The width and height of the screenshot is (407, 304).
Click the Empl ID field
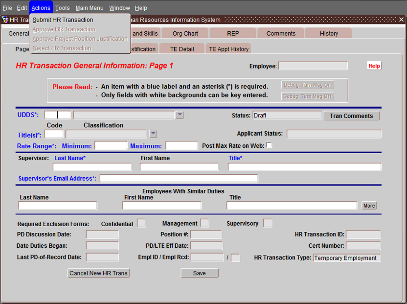coord(207,257)
